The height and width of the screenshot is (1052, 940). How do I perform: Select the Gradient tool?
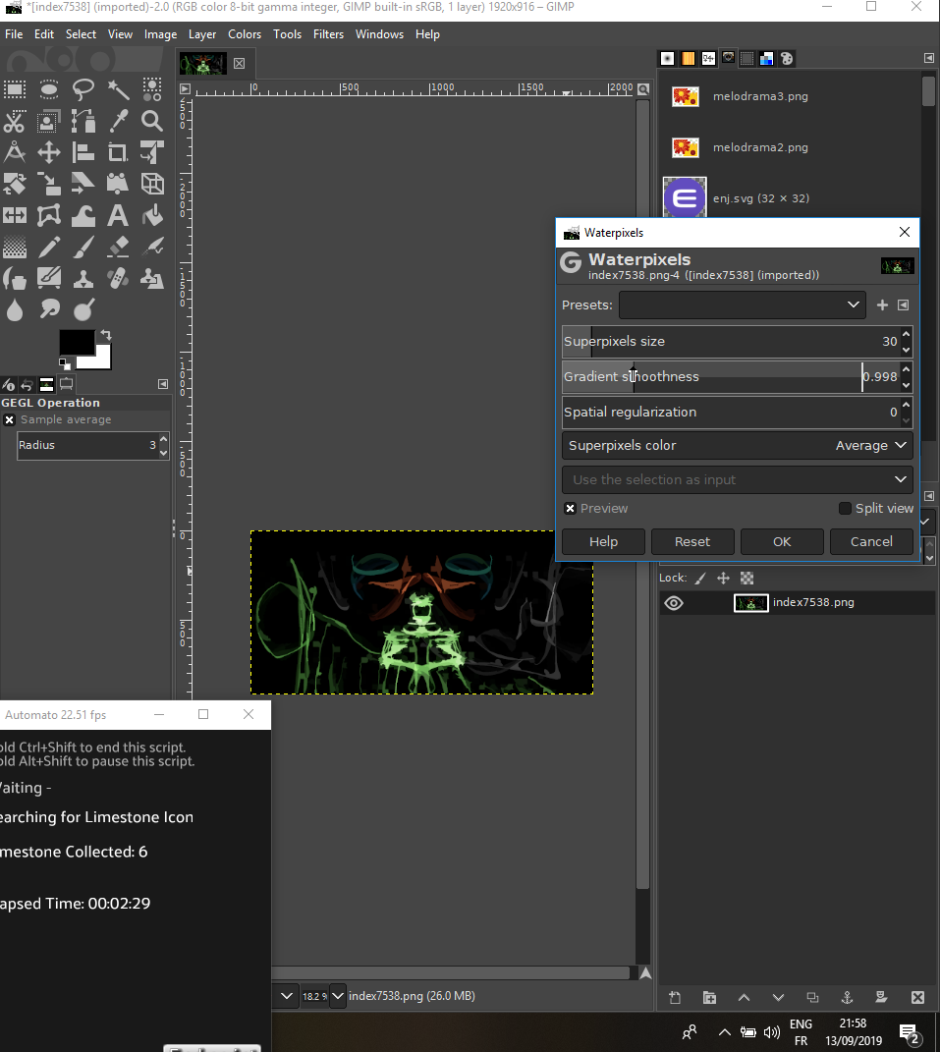15,247
